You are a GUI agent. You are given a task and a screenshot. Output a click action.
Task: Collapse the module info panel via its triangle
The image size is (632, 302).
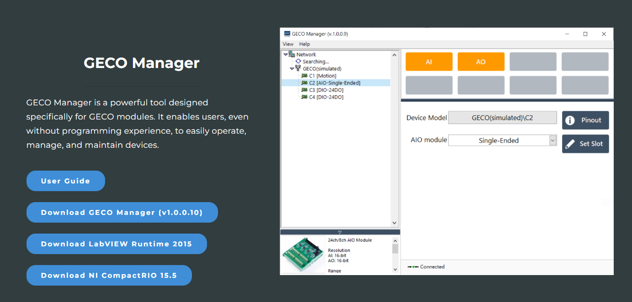pyautogui.click(x=340, y=231)
